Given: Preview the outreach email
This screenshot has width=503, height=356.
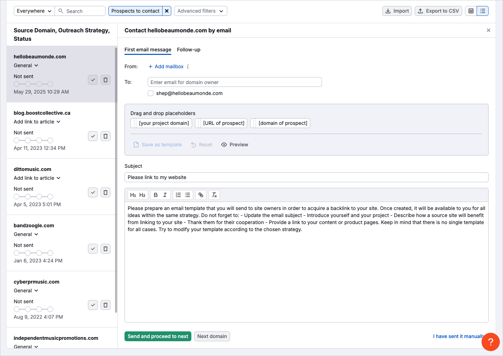Looking at the screenshot, I should click(234, 144).
